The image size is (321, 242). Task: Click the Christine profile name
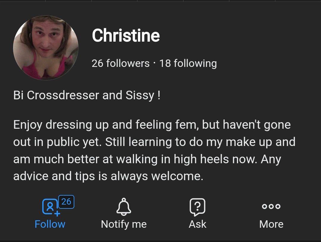tap(126, 35)
